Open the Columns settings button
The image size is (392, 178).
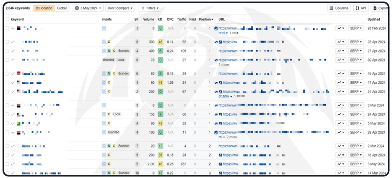339,8
